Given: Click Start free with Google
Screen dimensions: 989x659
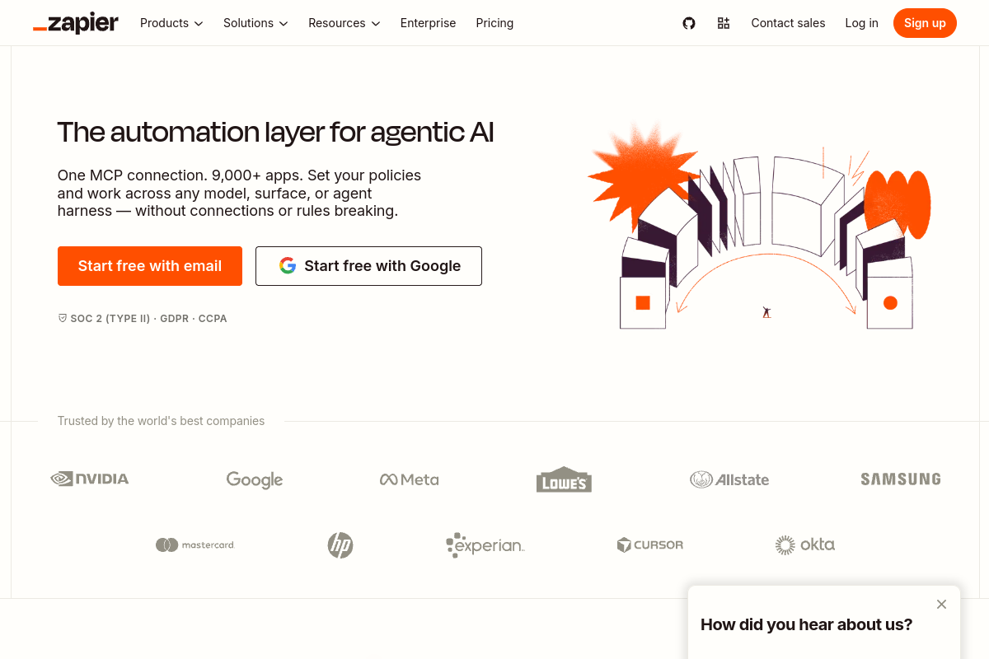Looking at the screenshot, I should (x=368, y=266).
